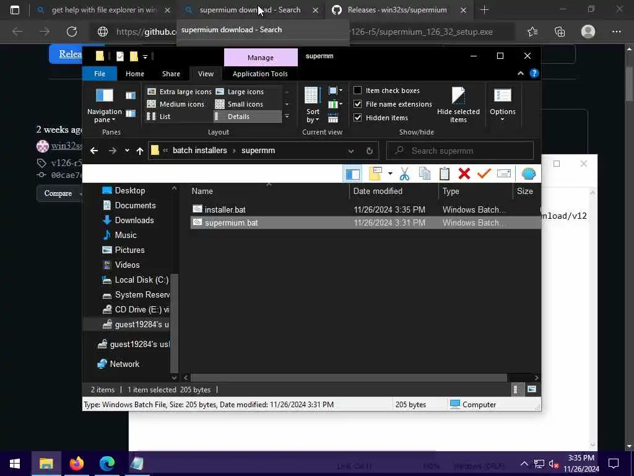Open Explorer help question mark
Viewport: 634px width, 476px height.
534,73
